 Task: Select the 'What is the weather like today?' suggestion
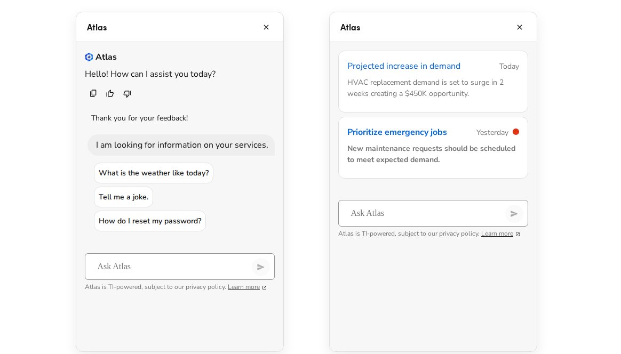pyautogui.click(x=154, y=173)
